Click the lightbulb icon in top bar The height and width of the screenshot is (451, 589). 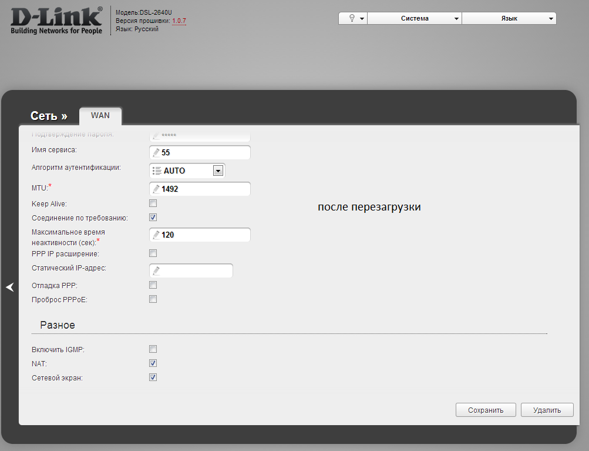(x=352, y=18)
